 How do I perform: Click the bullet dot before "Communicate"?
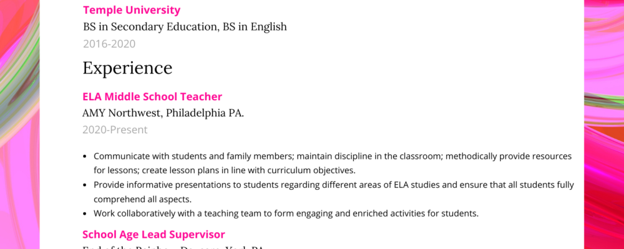85,157
